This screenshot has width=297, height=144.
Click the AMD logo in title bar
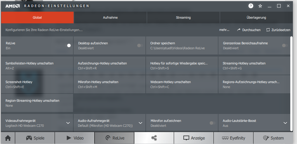(13, 6)
